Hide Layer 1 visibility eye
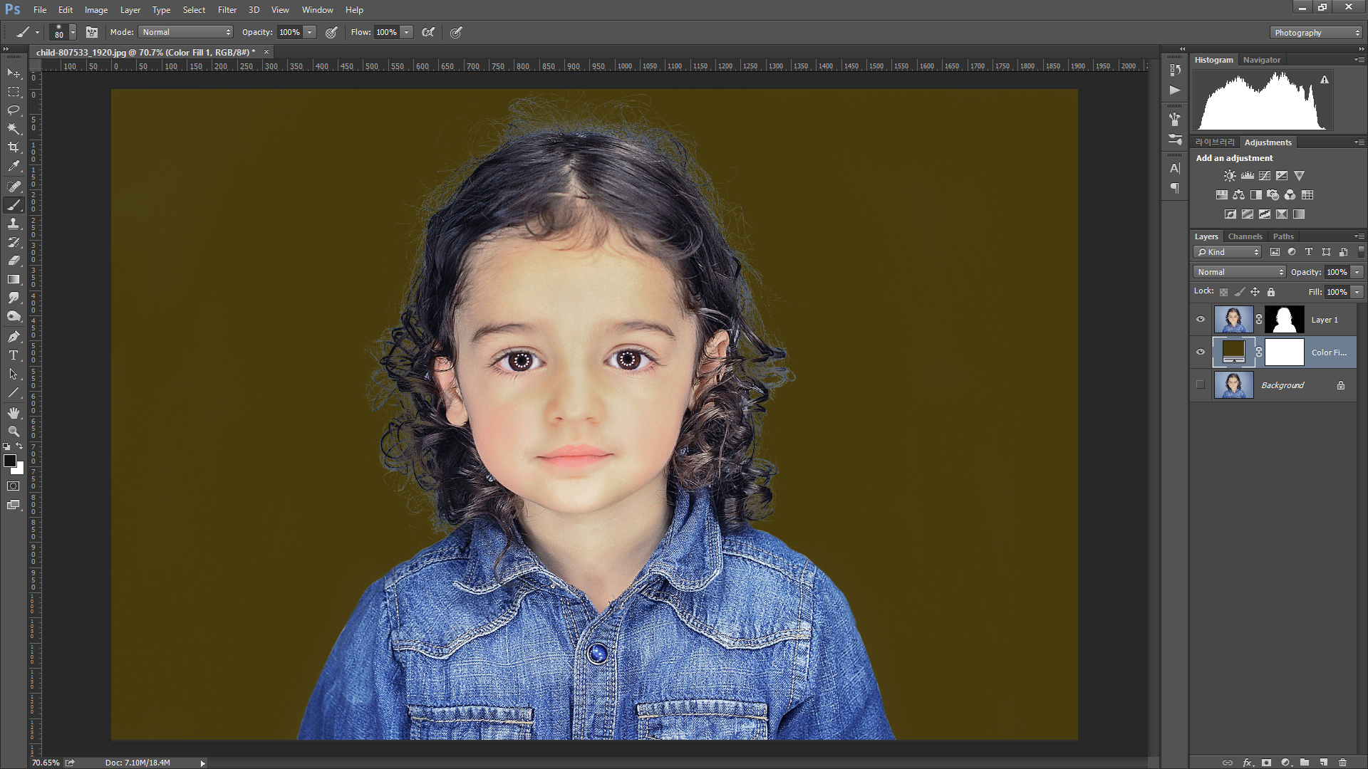Viewport: 1368px width, 769px height. coord(1201,320)
